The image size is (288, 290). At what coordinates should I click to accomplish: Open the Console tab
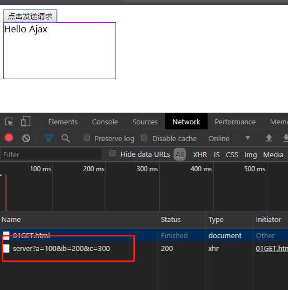(x=105, y=122)
